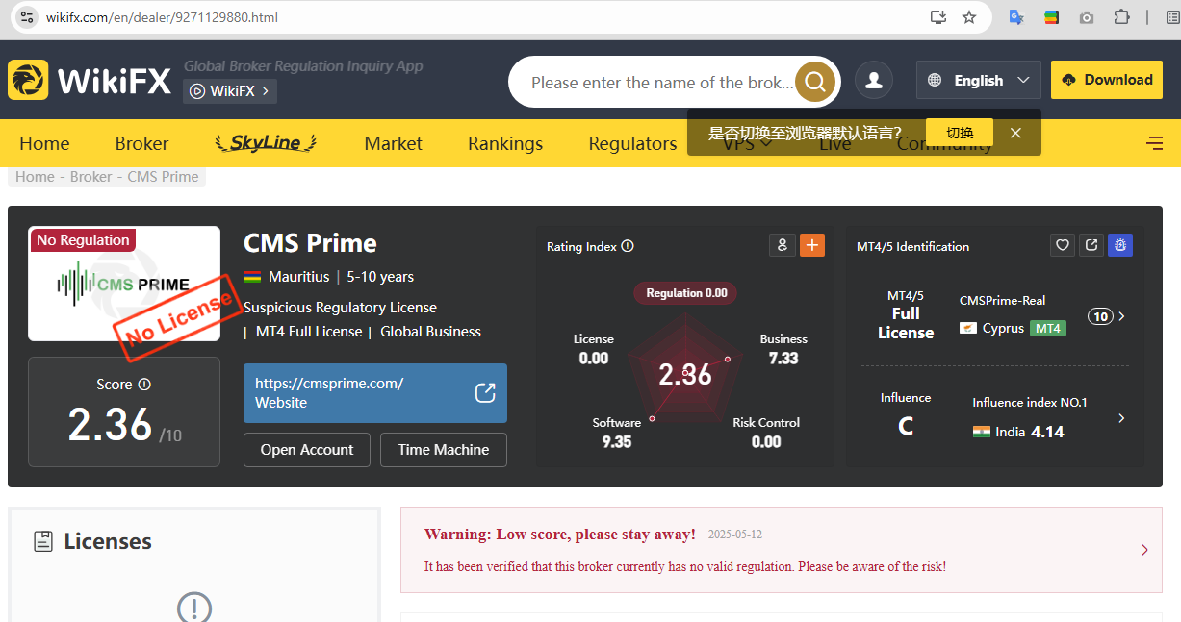This screenshot has width=1181, height=622.
Task: Click the Suspicious Regulatory License text
Action: tap(340, 308)
